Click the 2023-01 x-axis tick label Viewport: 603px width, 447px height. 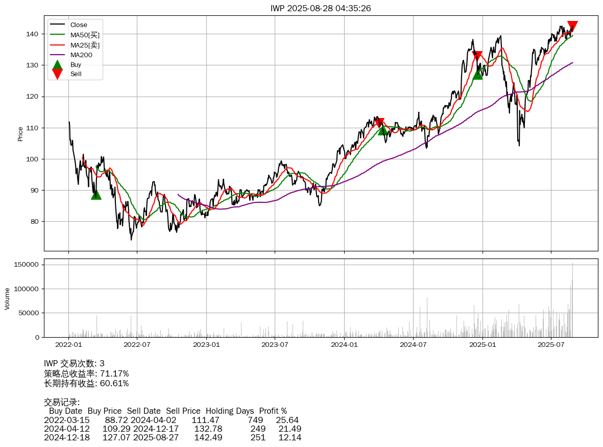coord(206,345)
